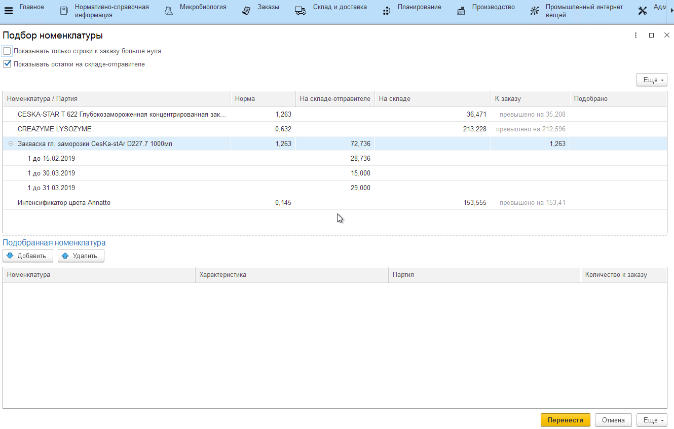This screenshot has width=674, height=429.
Task: Click the Склад и доставка truck icon
Action: pos(301,11)
